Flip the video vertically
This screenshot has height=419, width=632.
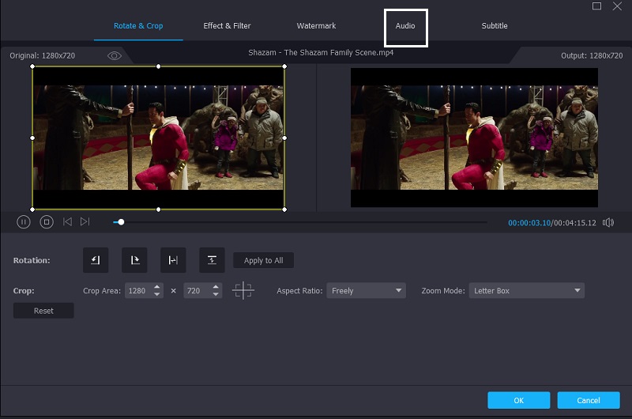pyautogui.click(x=212, y=260)
